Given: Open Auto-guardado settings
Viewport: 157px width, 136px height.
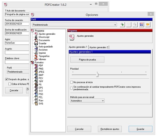Looking at the screenshot, I should point(45,47).
